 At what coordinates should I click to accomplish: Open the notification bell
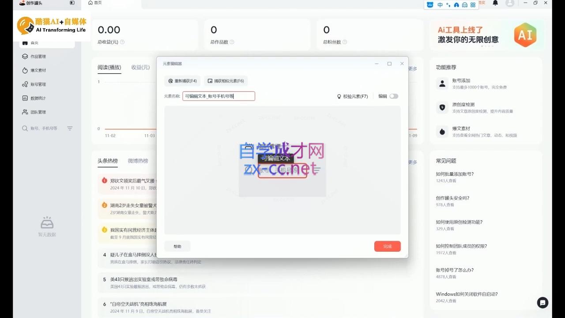pos(495,3)
